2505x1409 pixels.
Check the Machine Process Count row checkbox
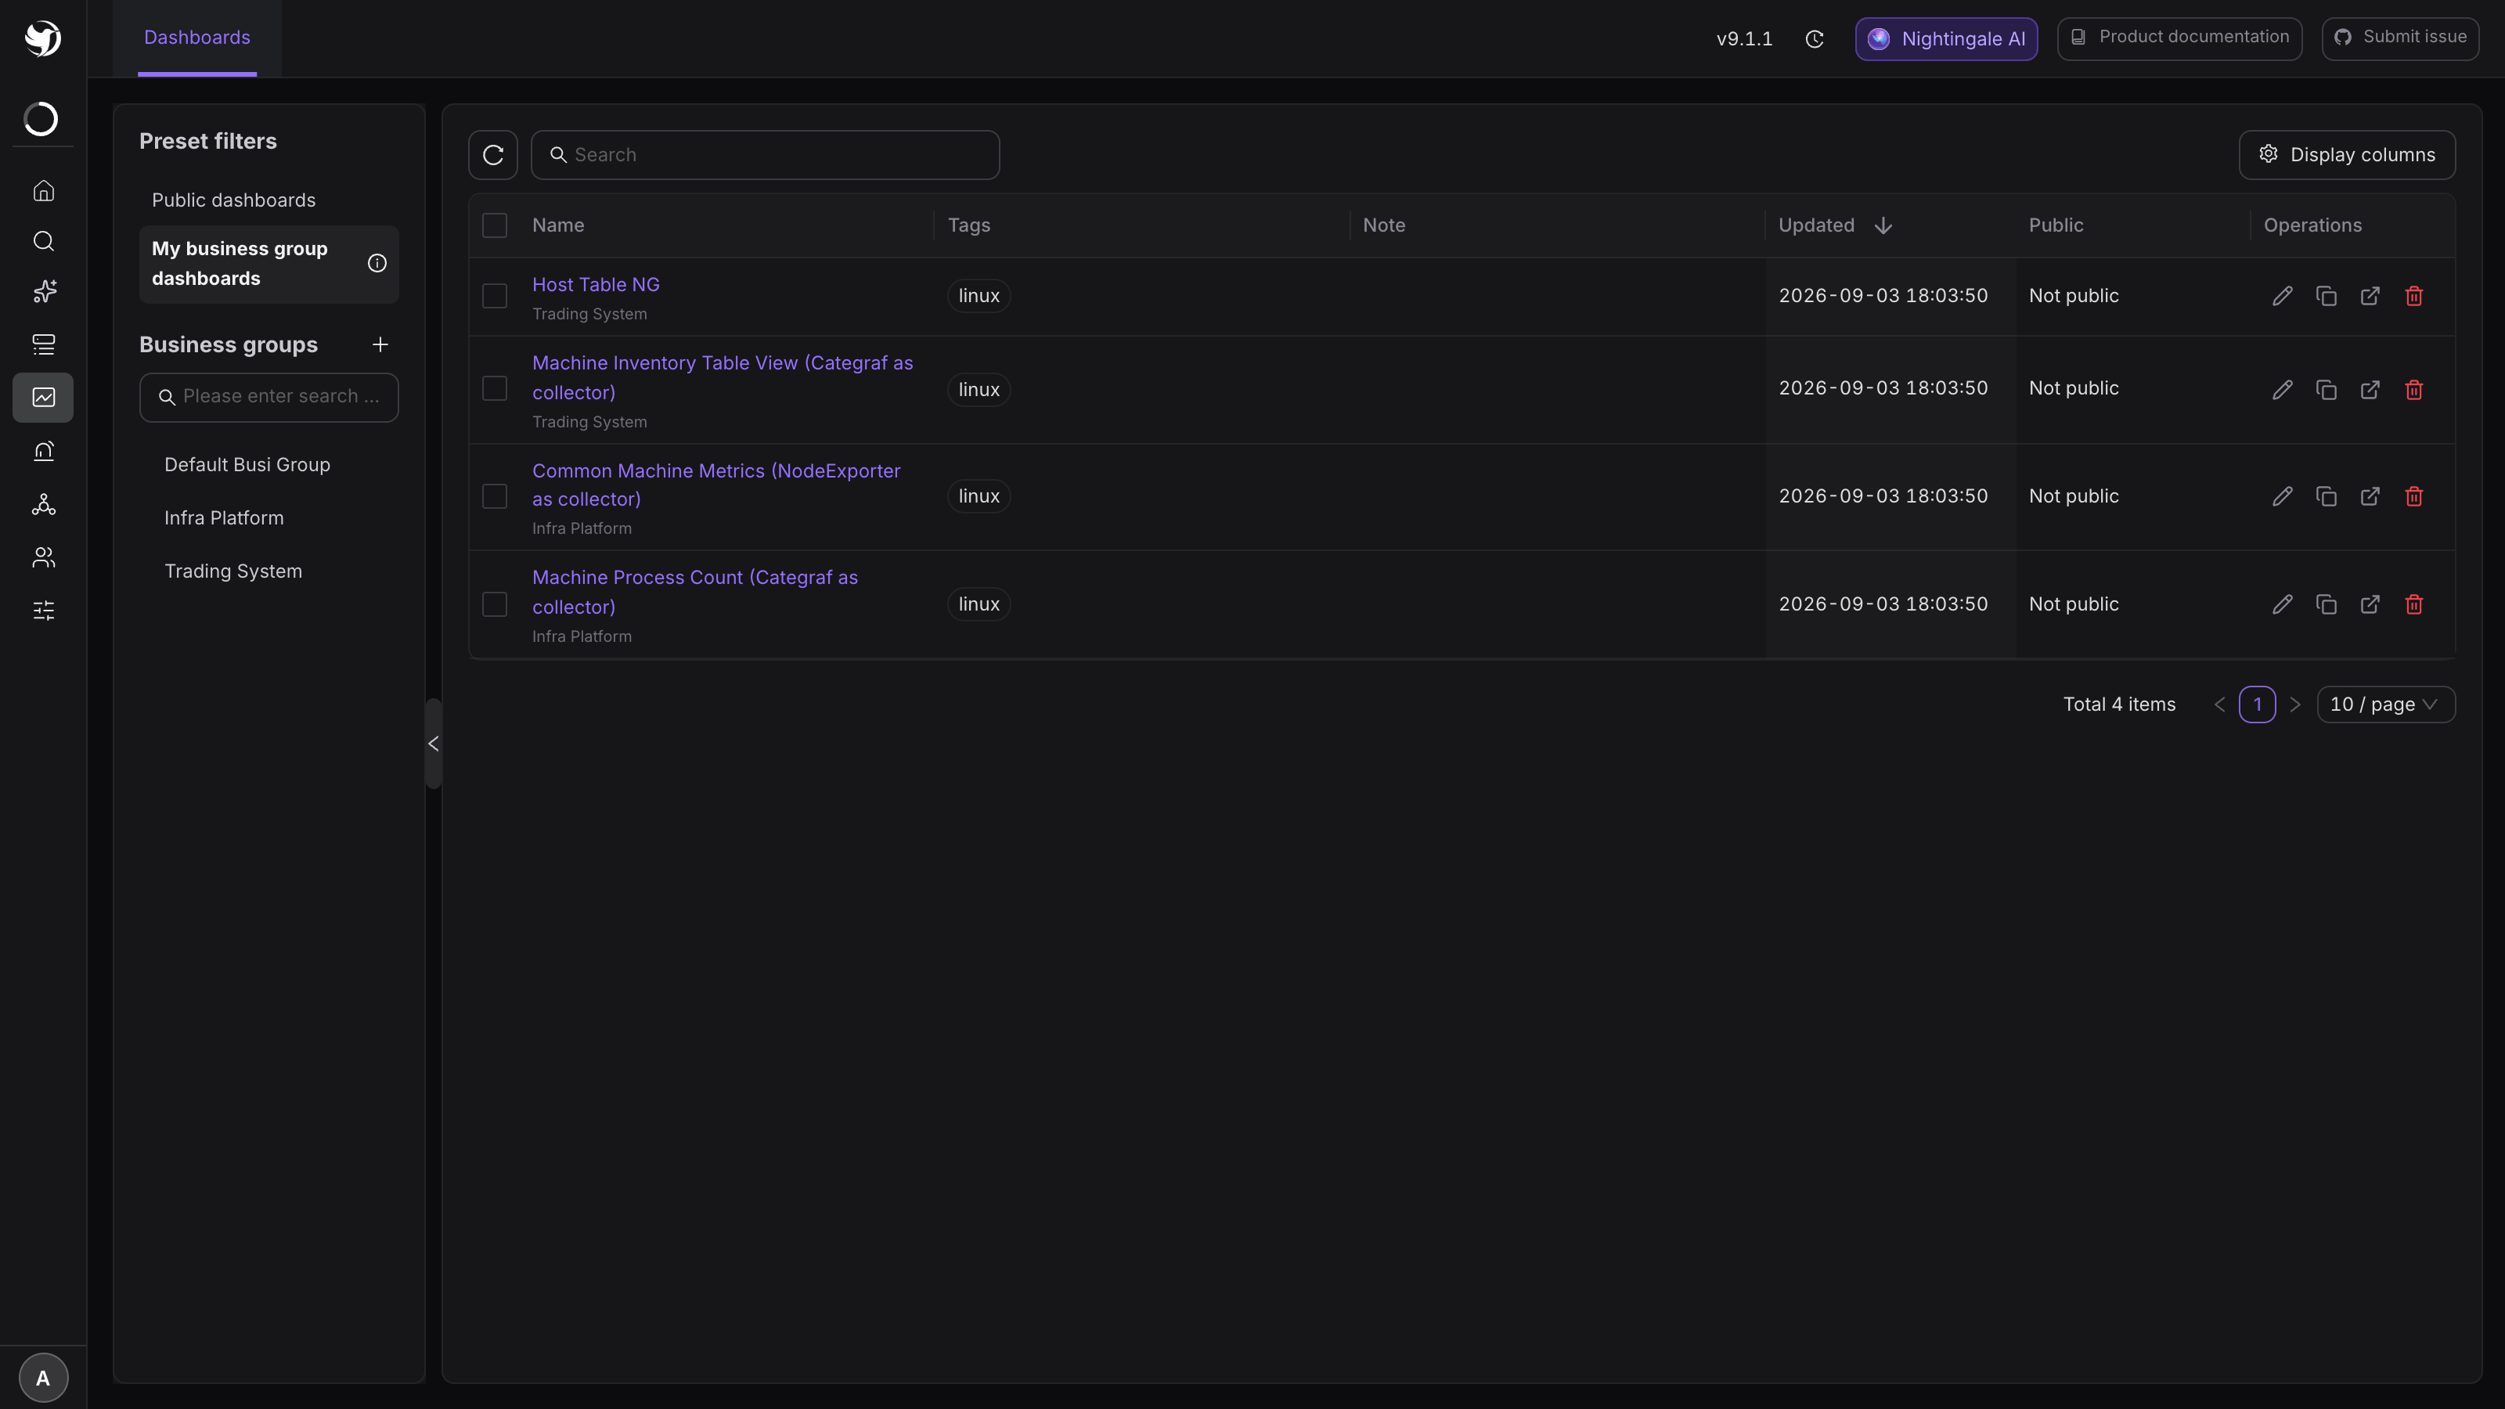point(495,605)
